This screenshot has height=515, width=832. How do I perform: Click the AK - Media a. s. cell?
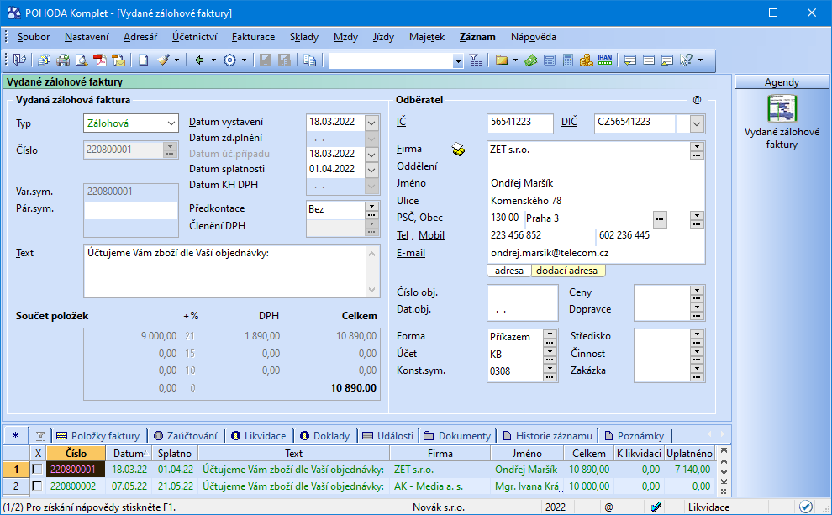point(440,486)
